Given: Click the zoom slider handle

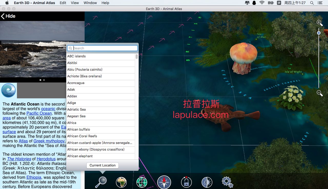Looking at the screenshot, I should 319,33.
